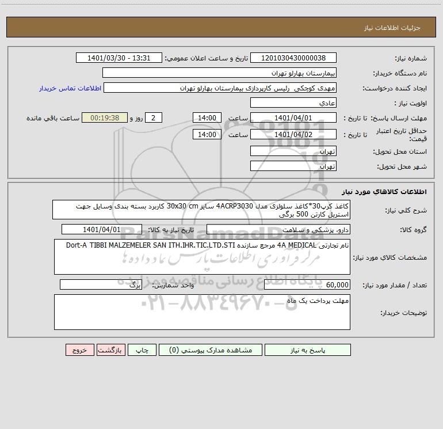
Task: Click price validity date 1401/04/02 field
Action: pos(293,135)
